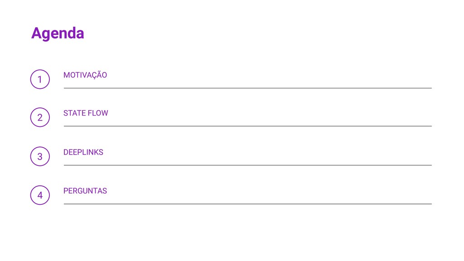Image resolution: width=464 pixels, height=261 pixels.
Task: Open the MOTIVAÇÃO agenda item
Action: [85, 75]
